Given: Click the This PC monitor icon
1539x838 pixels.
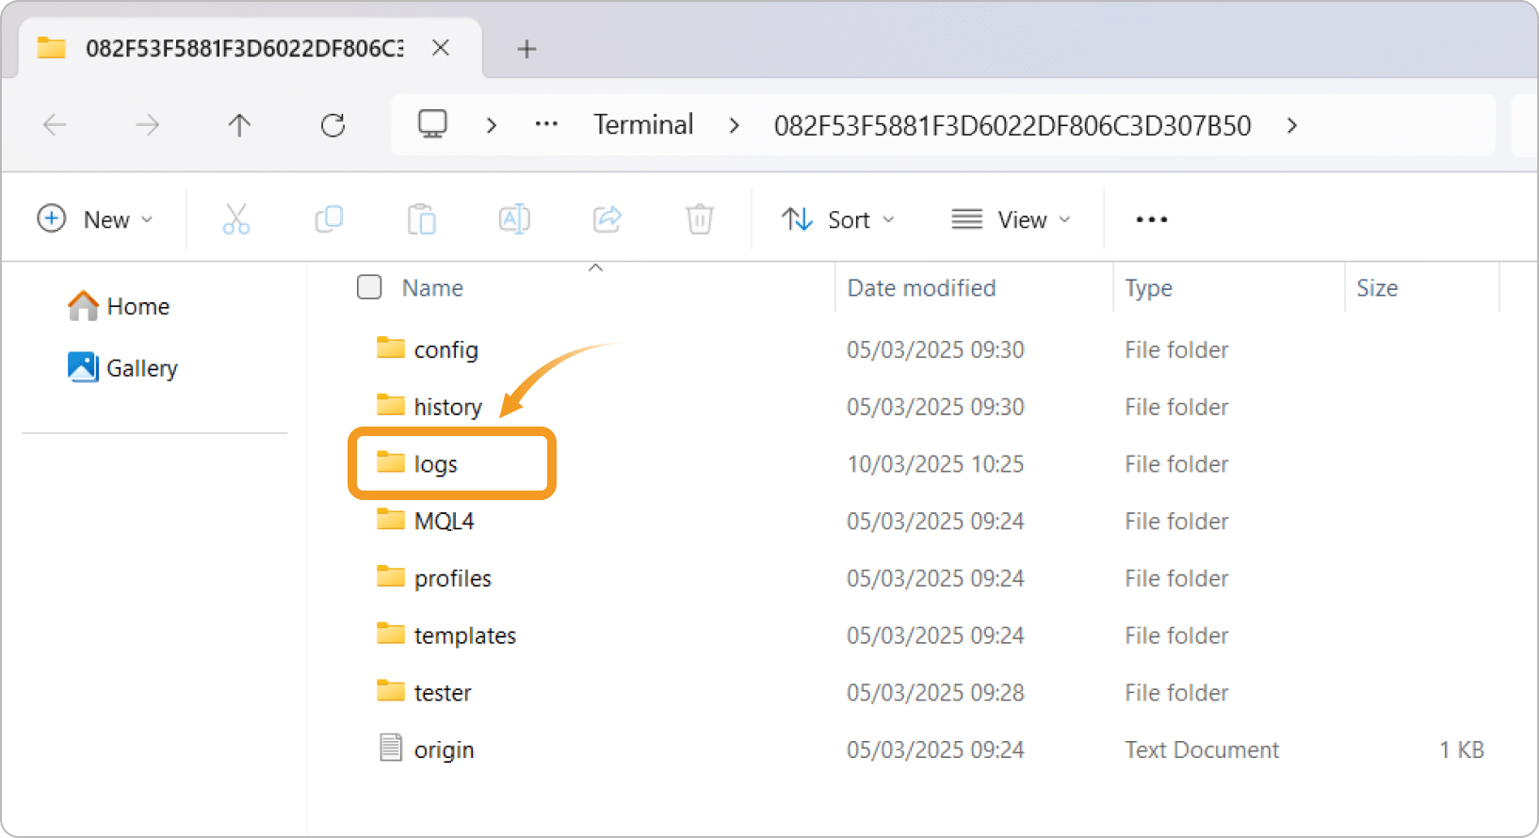Looking at the screenshot, I should tap(432, 123).
